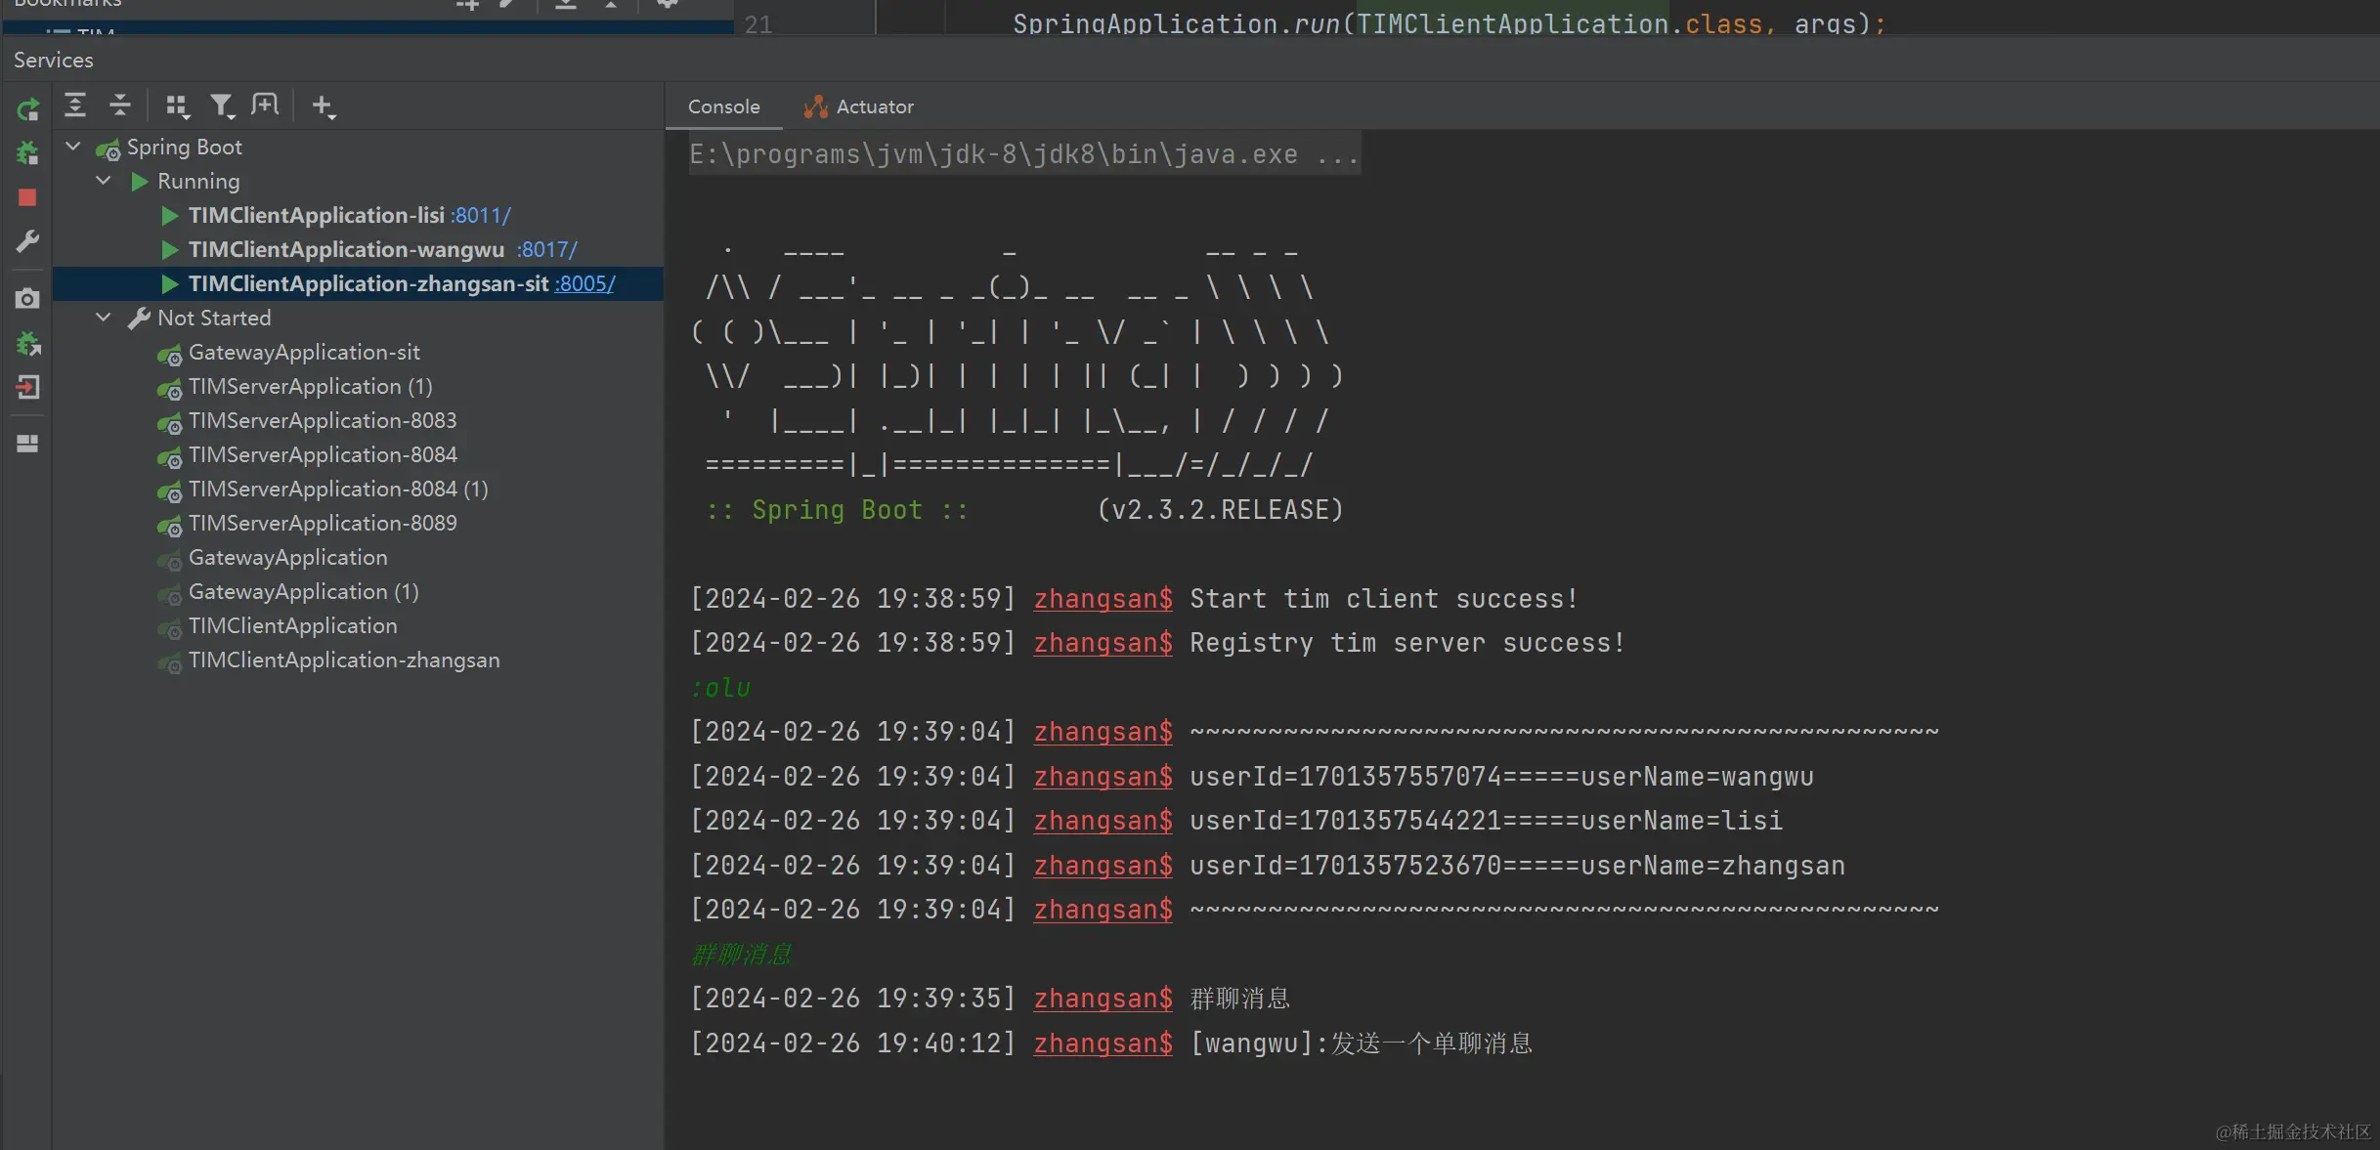Viewport: 2380px width, 1150px height.
Task: Open run configuration with the wrench icon
Action: tap(27, 240)
